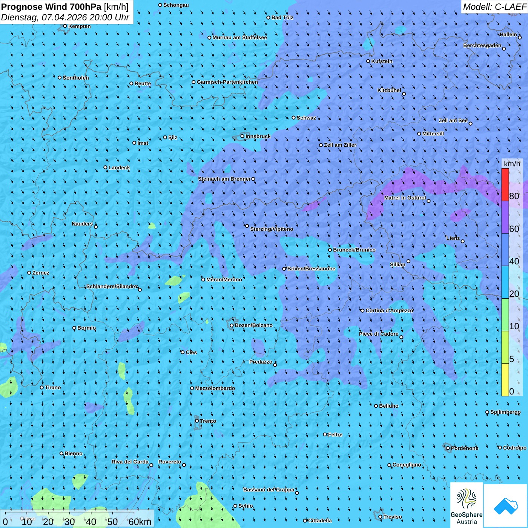Select the yellow 0-5 km/h legend color

(x=505, y=380)
